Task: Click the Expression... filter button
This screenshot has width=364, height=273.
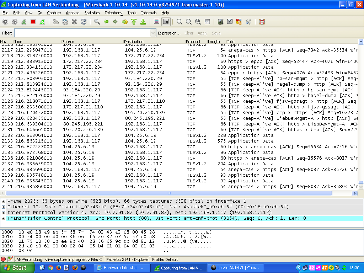Action: click(x=169, y=33)
